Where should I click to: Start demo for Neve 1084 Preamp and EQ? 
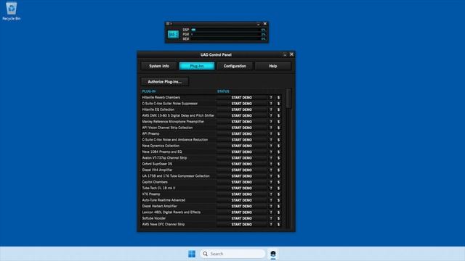242,152
